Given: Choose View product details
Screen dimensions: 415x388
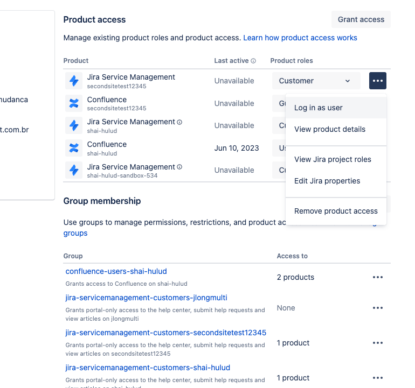Looking at the screenshot, I should point(330,129).
